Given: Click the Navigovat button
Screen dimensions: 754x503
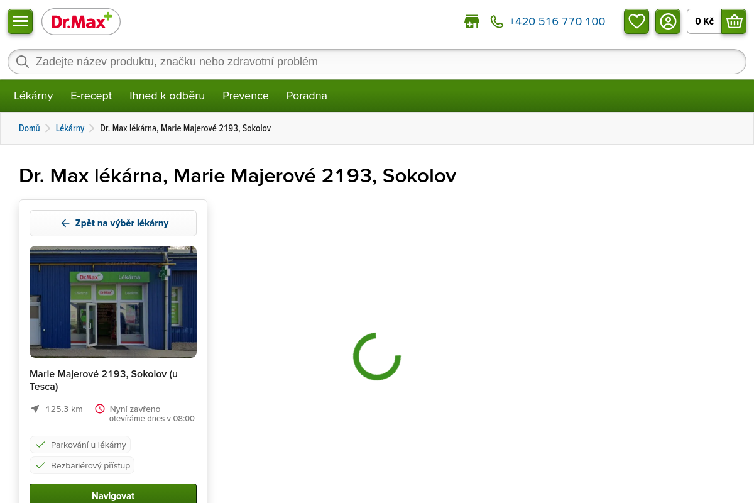Looking at the screenshot, I should [x=113, y=495].
